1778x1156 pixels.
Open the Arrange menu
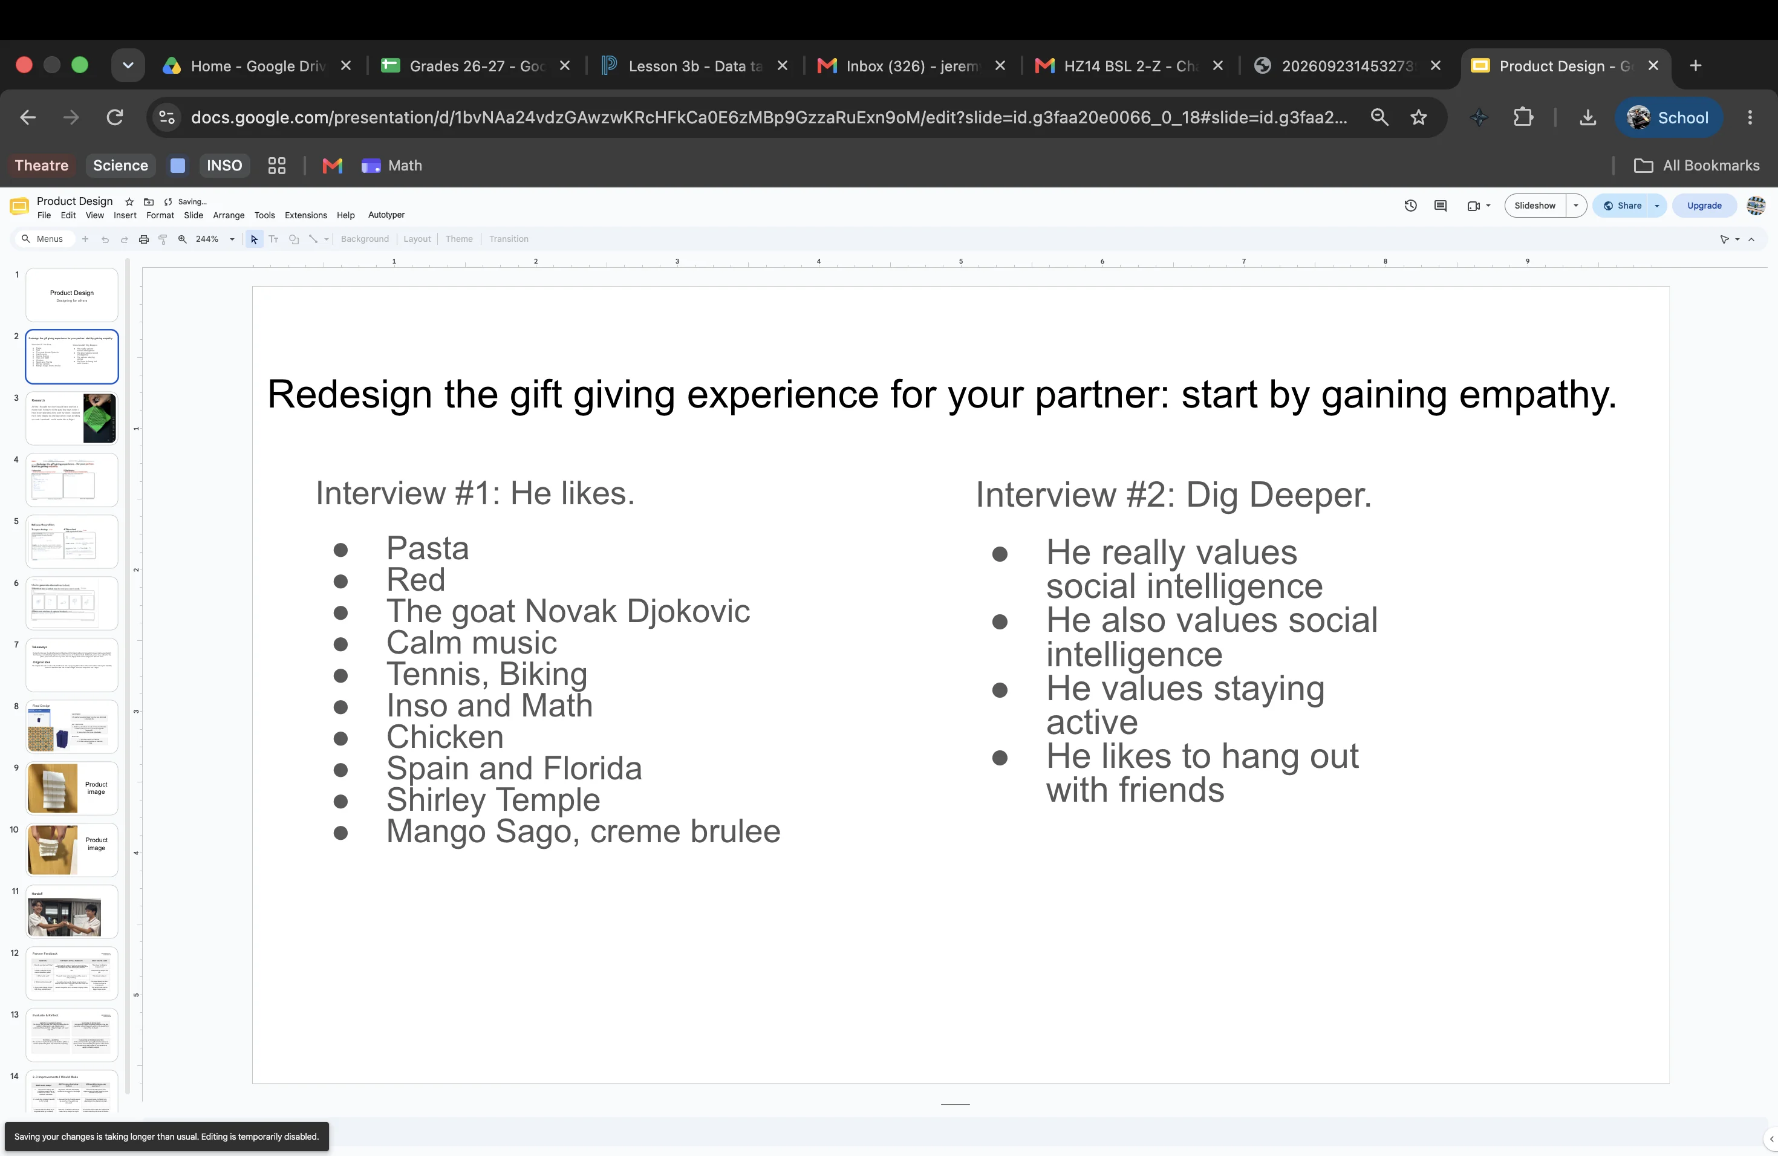pos(229,215)
